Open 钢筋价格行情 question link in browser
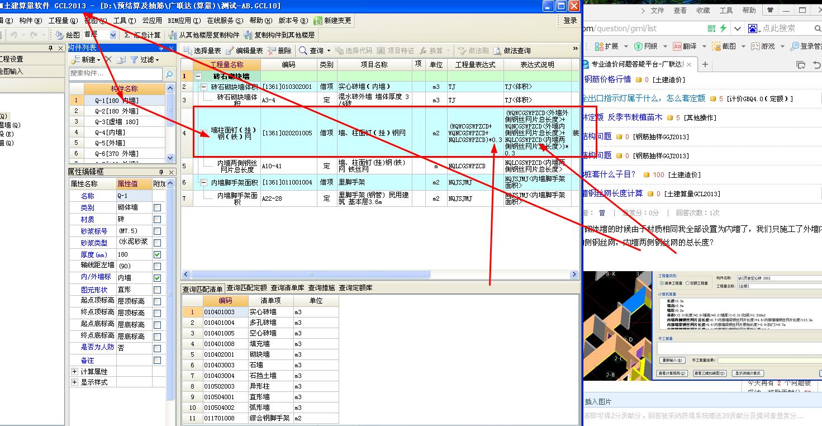Image resolution: width=822 pixels, height=426 pixels. 607,79
